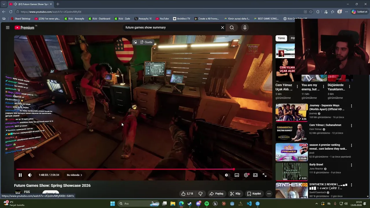Add page to favorites star icon
Image resolution: width=370 pixels, height=208 pixels.
pyautogui.click(x=311, y=12)
